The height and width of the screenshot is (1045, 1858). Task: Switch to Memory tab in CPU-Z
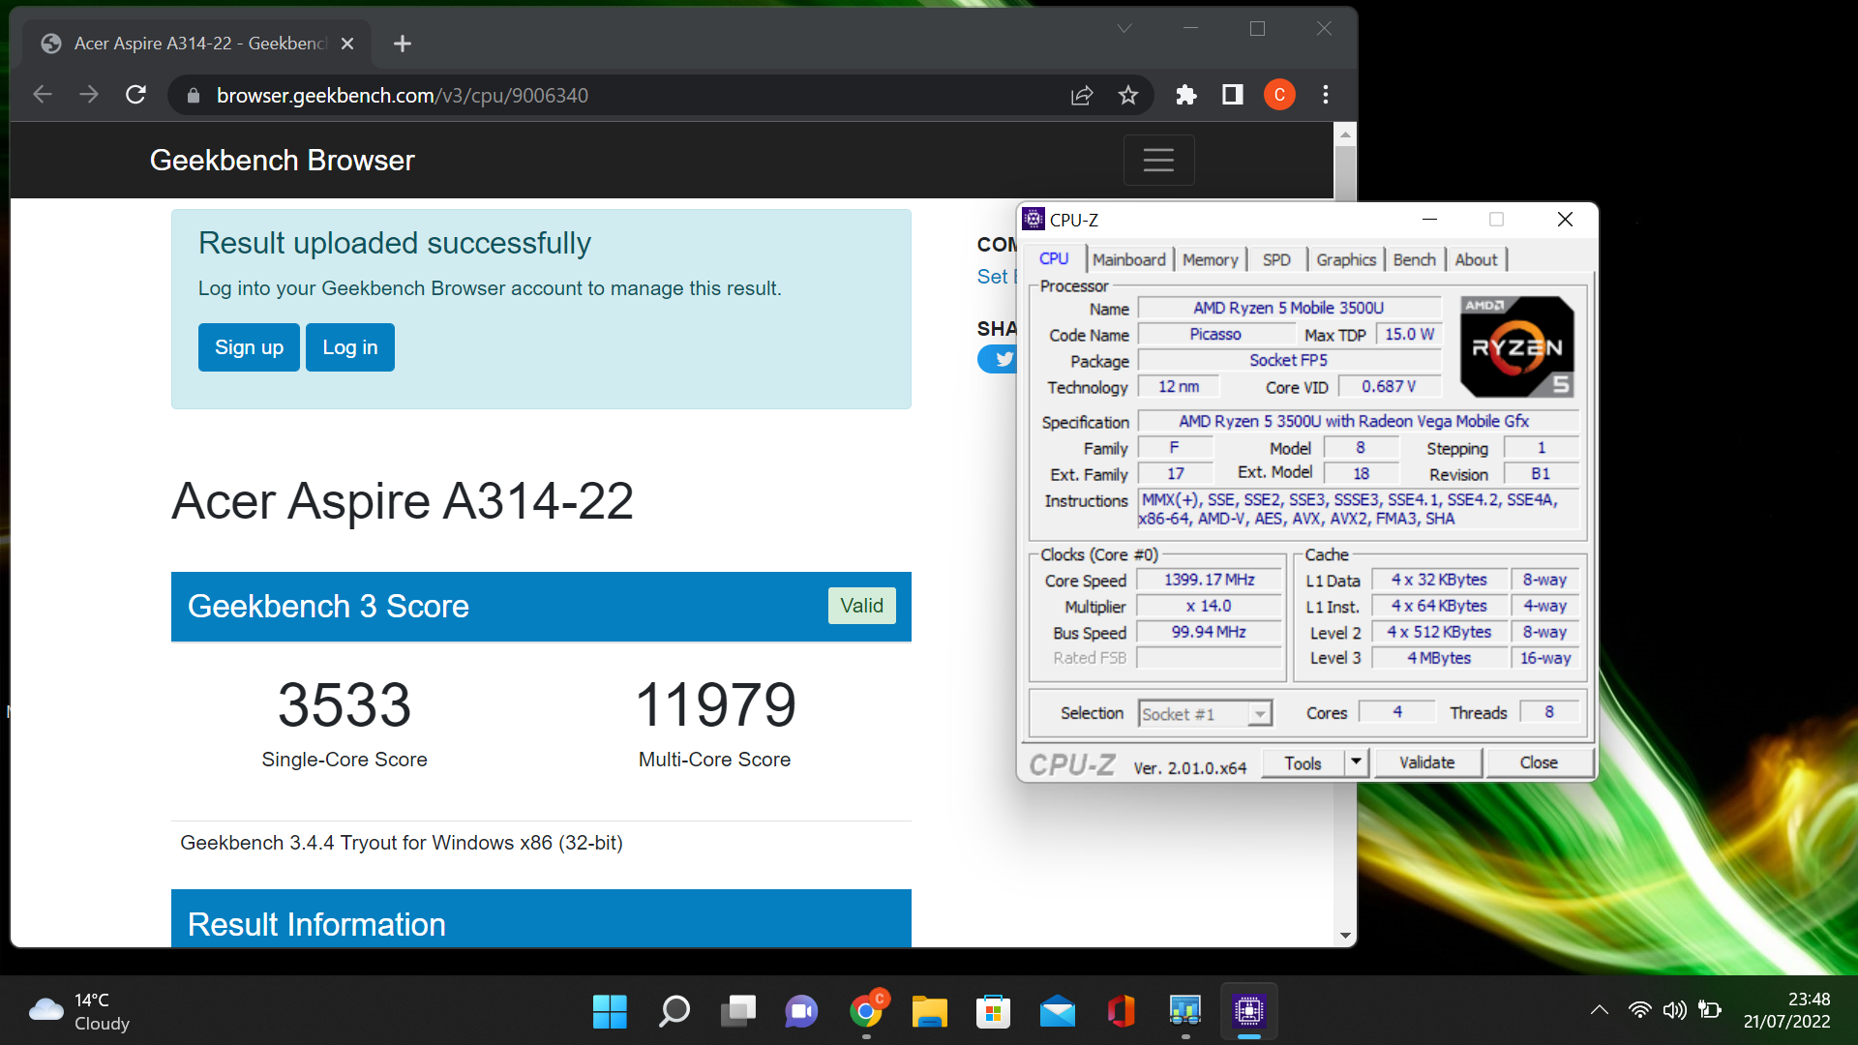point(1210,259)
